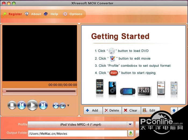188x140 pixels.
Task: Click the Clear button
Action: (131, 110)
